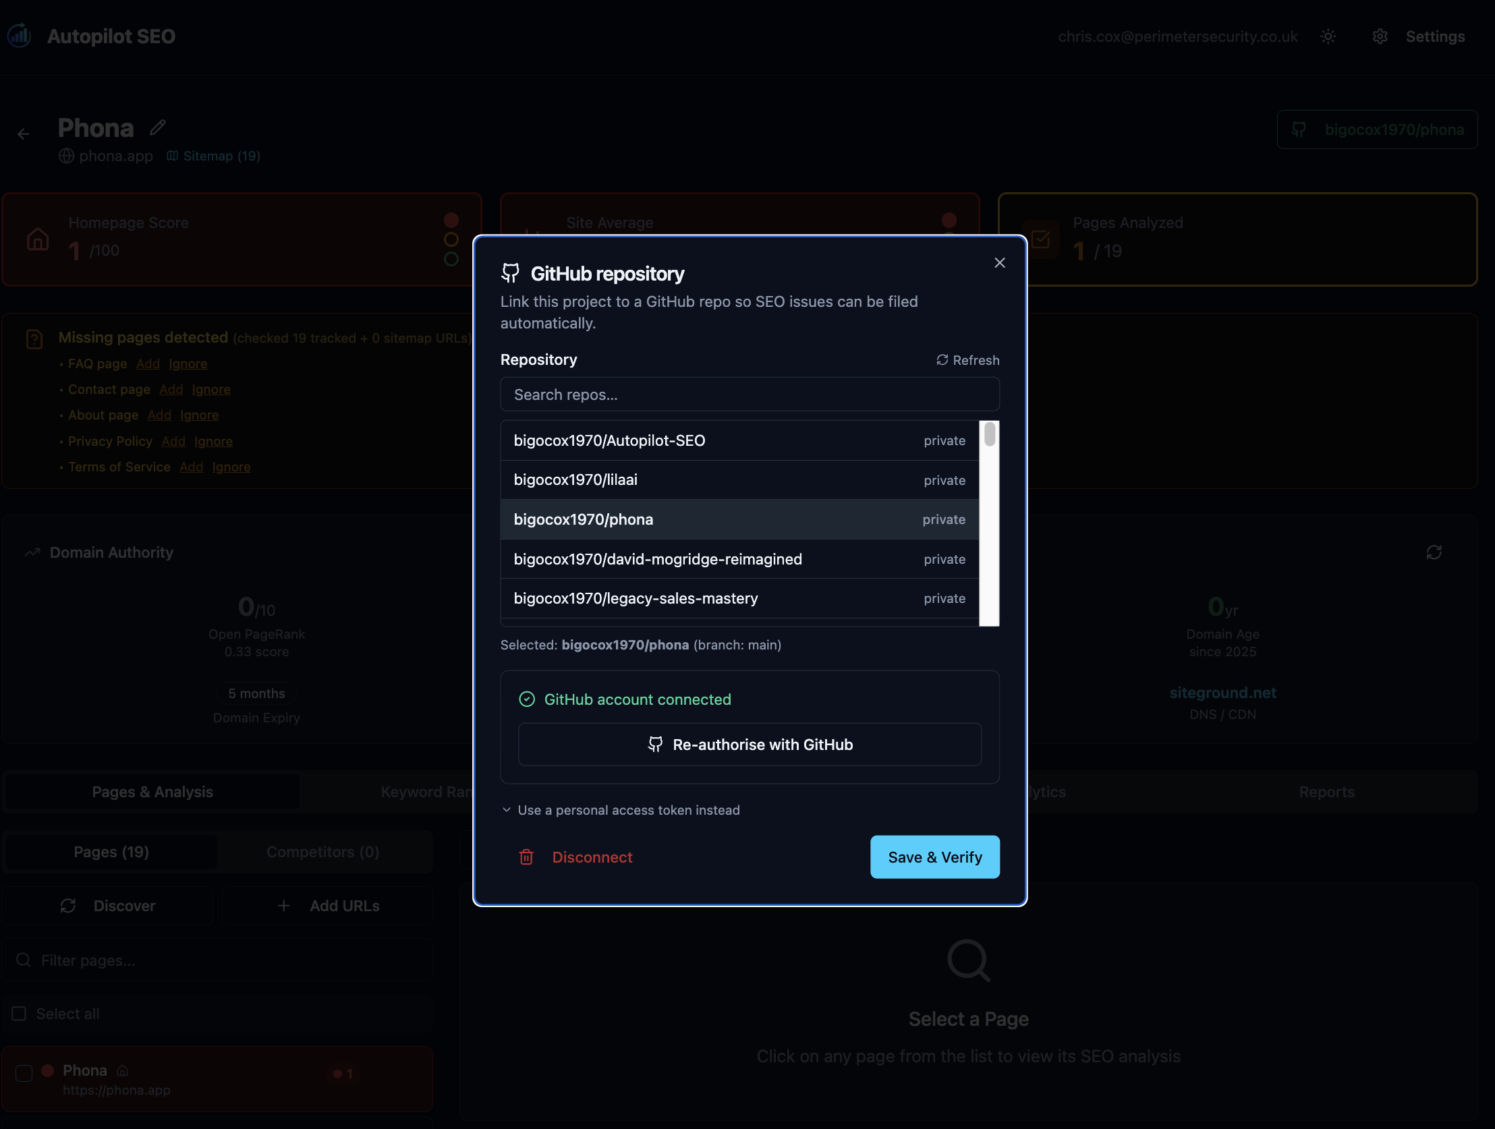Click the Settings label in header
1495x1129 pixels.
click(x=1435, y=36)
